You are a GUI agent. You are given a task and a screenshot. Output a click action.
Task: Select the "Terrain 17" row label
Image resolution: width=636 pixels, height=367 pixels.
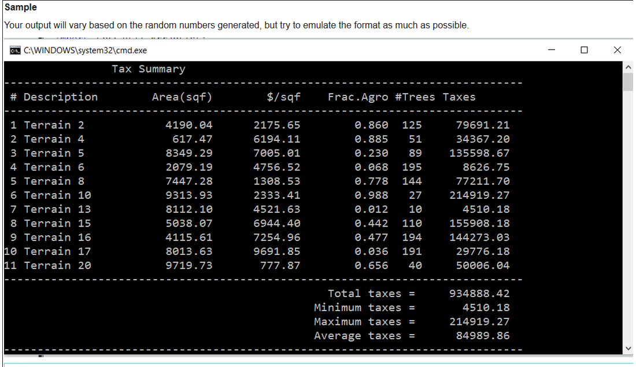[57, 251]
